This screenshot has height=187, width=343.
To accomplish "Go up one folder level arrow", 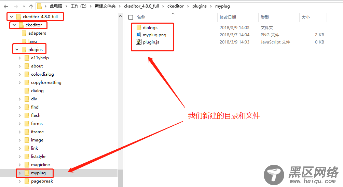I will coord(31,7).
